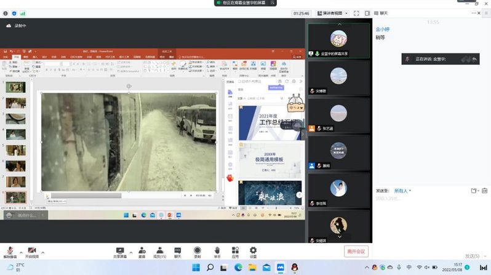Expand video options arrow beside 开启视频
491x275 pixels.
point(43,252)
